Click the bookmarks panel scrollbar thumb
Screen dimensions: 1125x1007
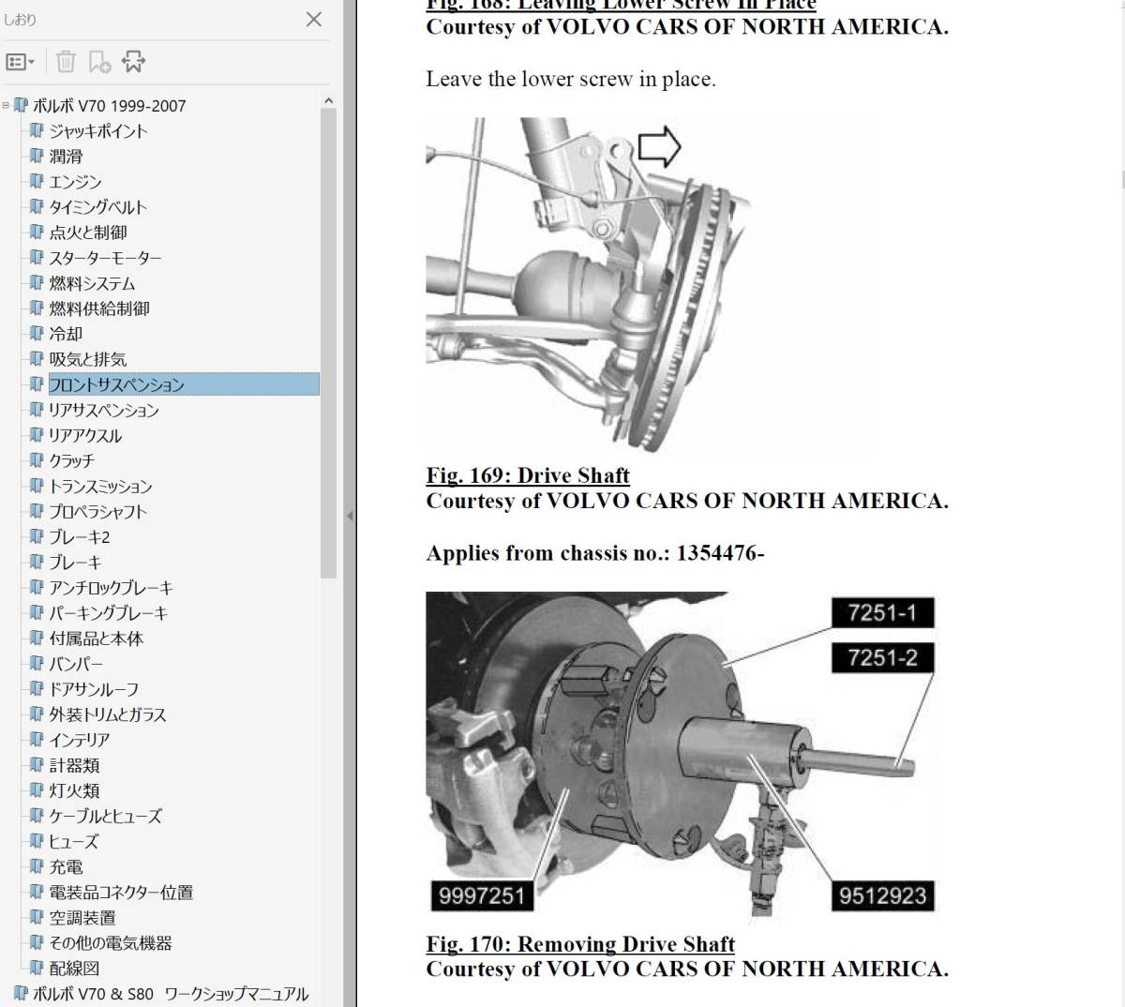tap(328, 342)
